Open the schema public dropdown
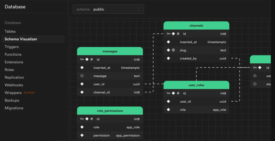The image size is (275, 141). pos(108,9)
